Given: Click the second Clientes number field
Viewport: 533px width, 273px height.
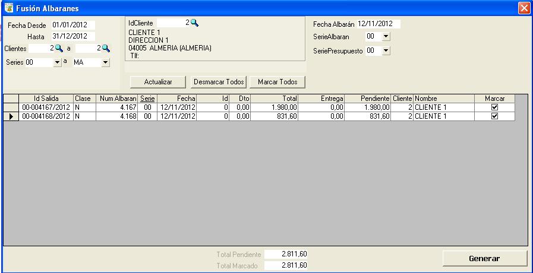Looking at the screenshot, I should tap(89, 49).
